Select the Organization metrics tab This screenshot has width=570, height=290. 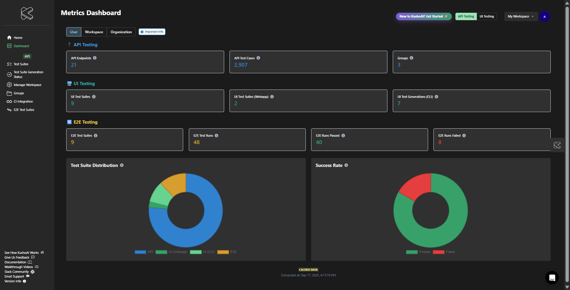tap(121, 32)
